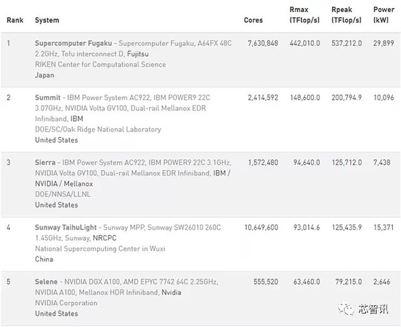This screenshot has height=327, width=401.
Task: Click the Selene system name
Action: coord(46,282)
